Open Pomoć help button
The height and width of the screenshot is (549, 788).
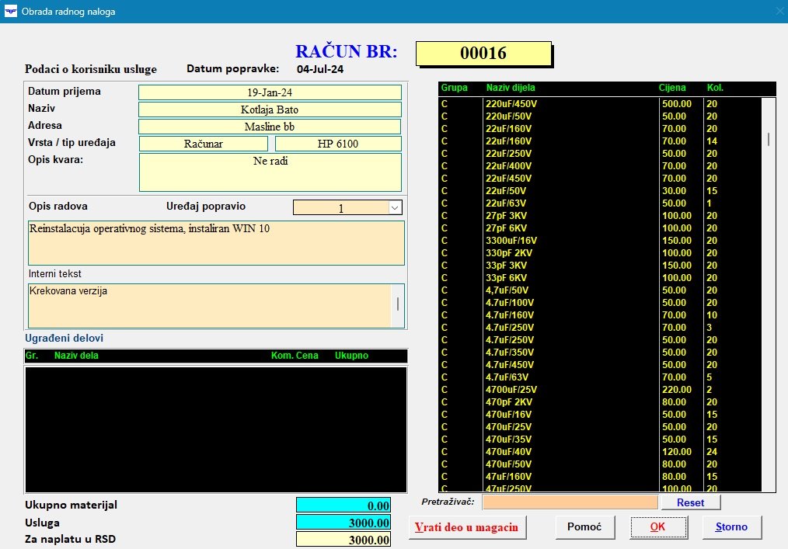[584, 526]
